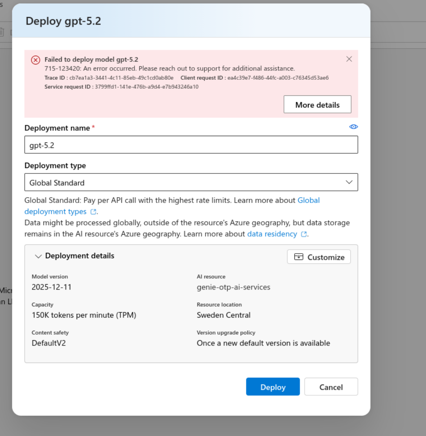The width and height of the screenshot is (426, 436).
Task: Click the Deploy gpt-5.2 dialog title
Action: click(x=63, y=21)
